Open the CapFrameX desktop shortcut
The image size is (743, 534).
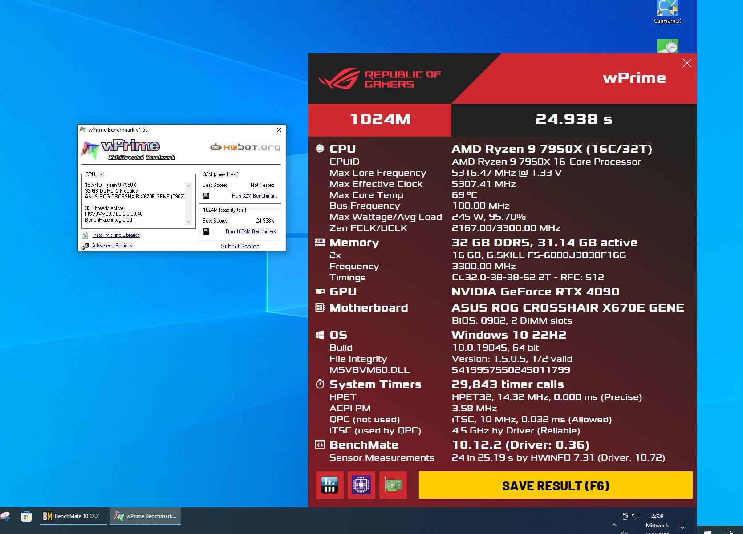coord(667,12)
